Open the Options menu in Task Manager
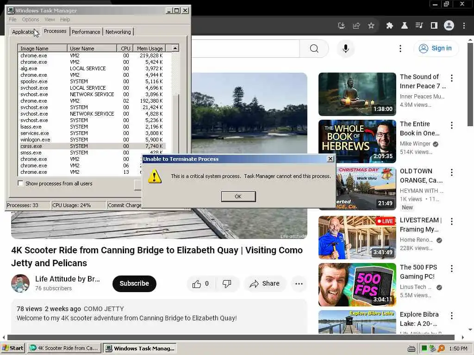 31,19
